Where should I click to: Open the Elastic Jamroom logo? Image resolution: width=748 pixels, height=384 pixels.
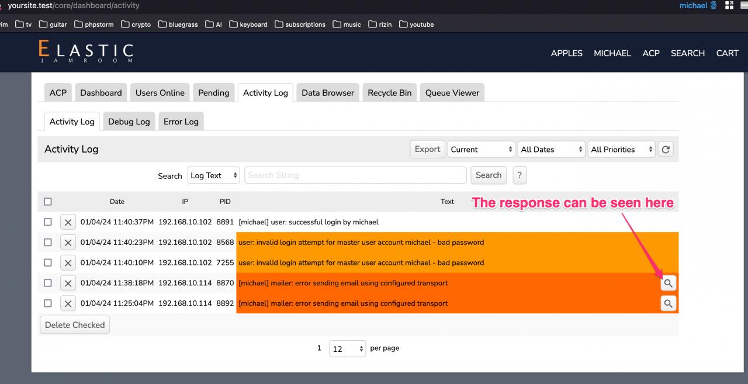click(86, 52)
